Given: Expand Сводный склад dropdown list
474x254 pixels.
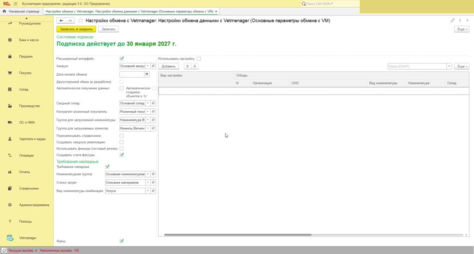Looking at the screenshot, I should point(148,103).
